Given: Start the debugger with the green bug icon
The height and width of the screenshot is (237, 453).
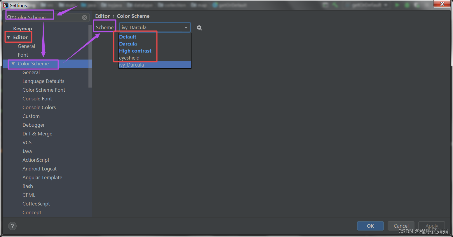Looking at the screenshot, I should pos(407,5).
